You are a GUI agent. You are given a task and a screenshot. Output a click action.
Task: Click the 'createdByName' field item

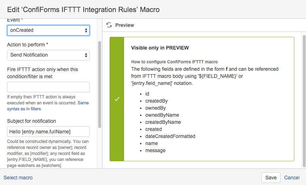pos(163,122)
